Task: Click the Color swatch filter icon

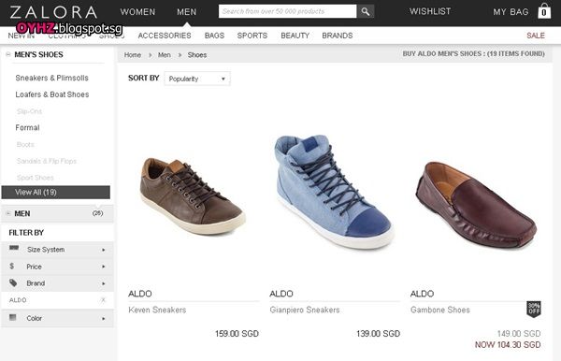Action: pyautogui.click(x=13, y=317)
